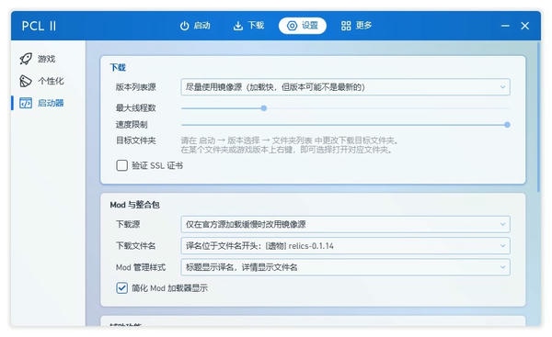Click the 速度限制 slider handle
552x337 pixels.
pos(507,124)
